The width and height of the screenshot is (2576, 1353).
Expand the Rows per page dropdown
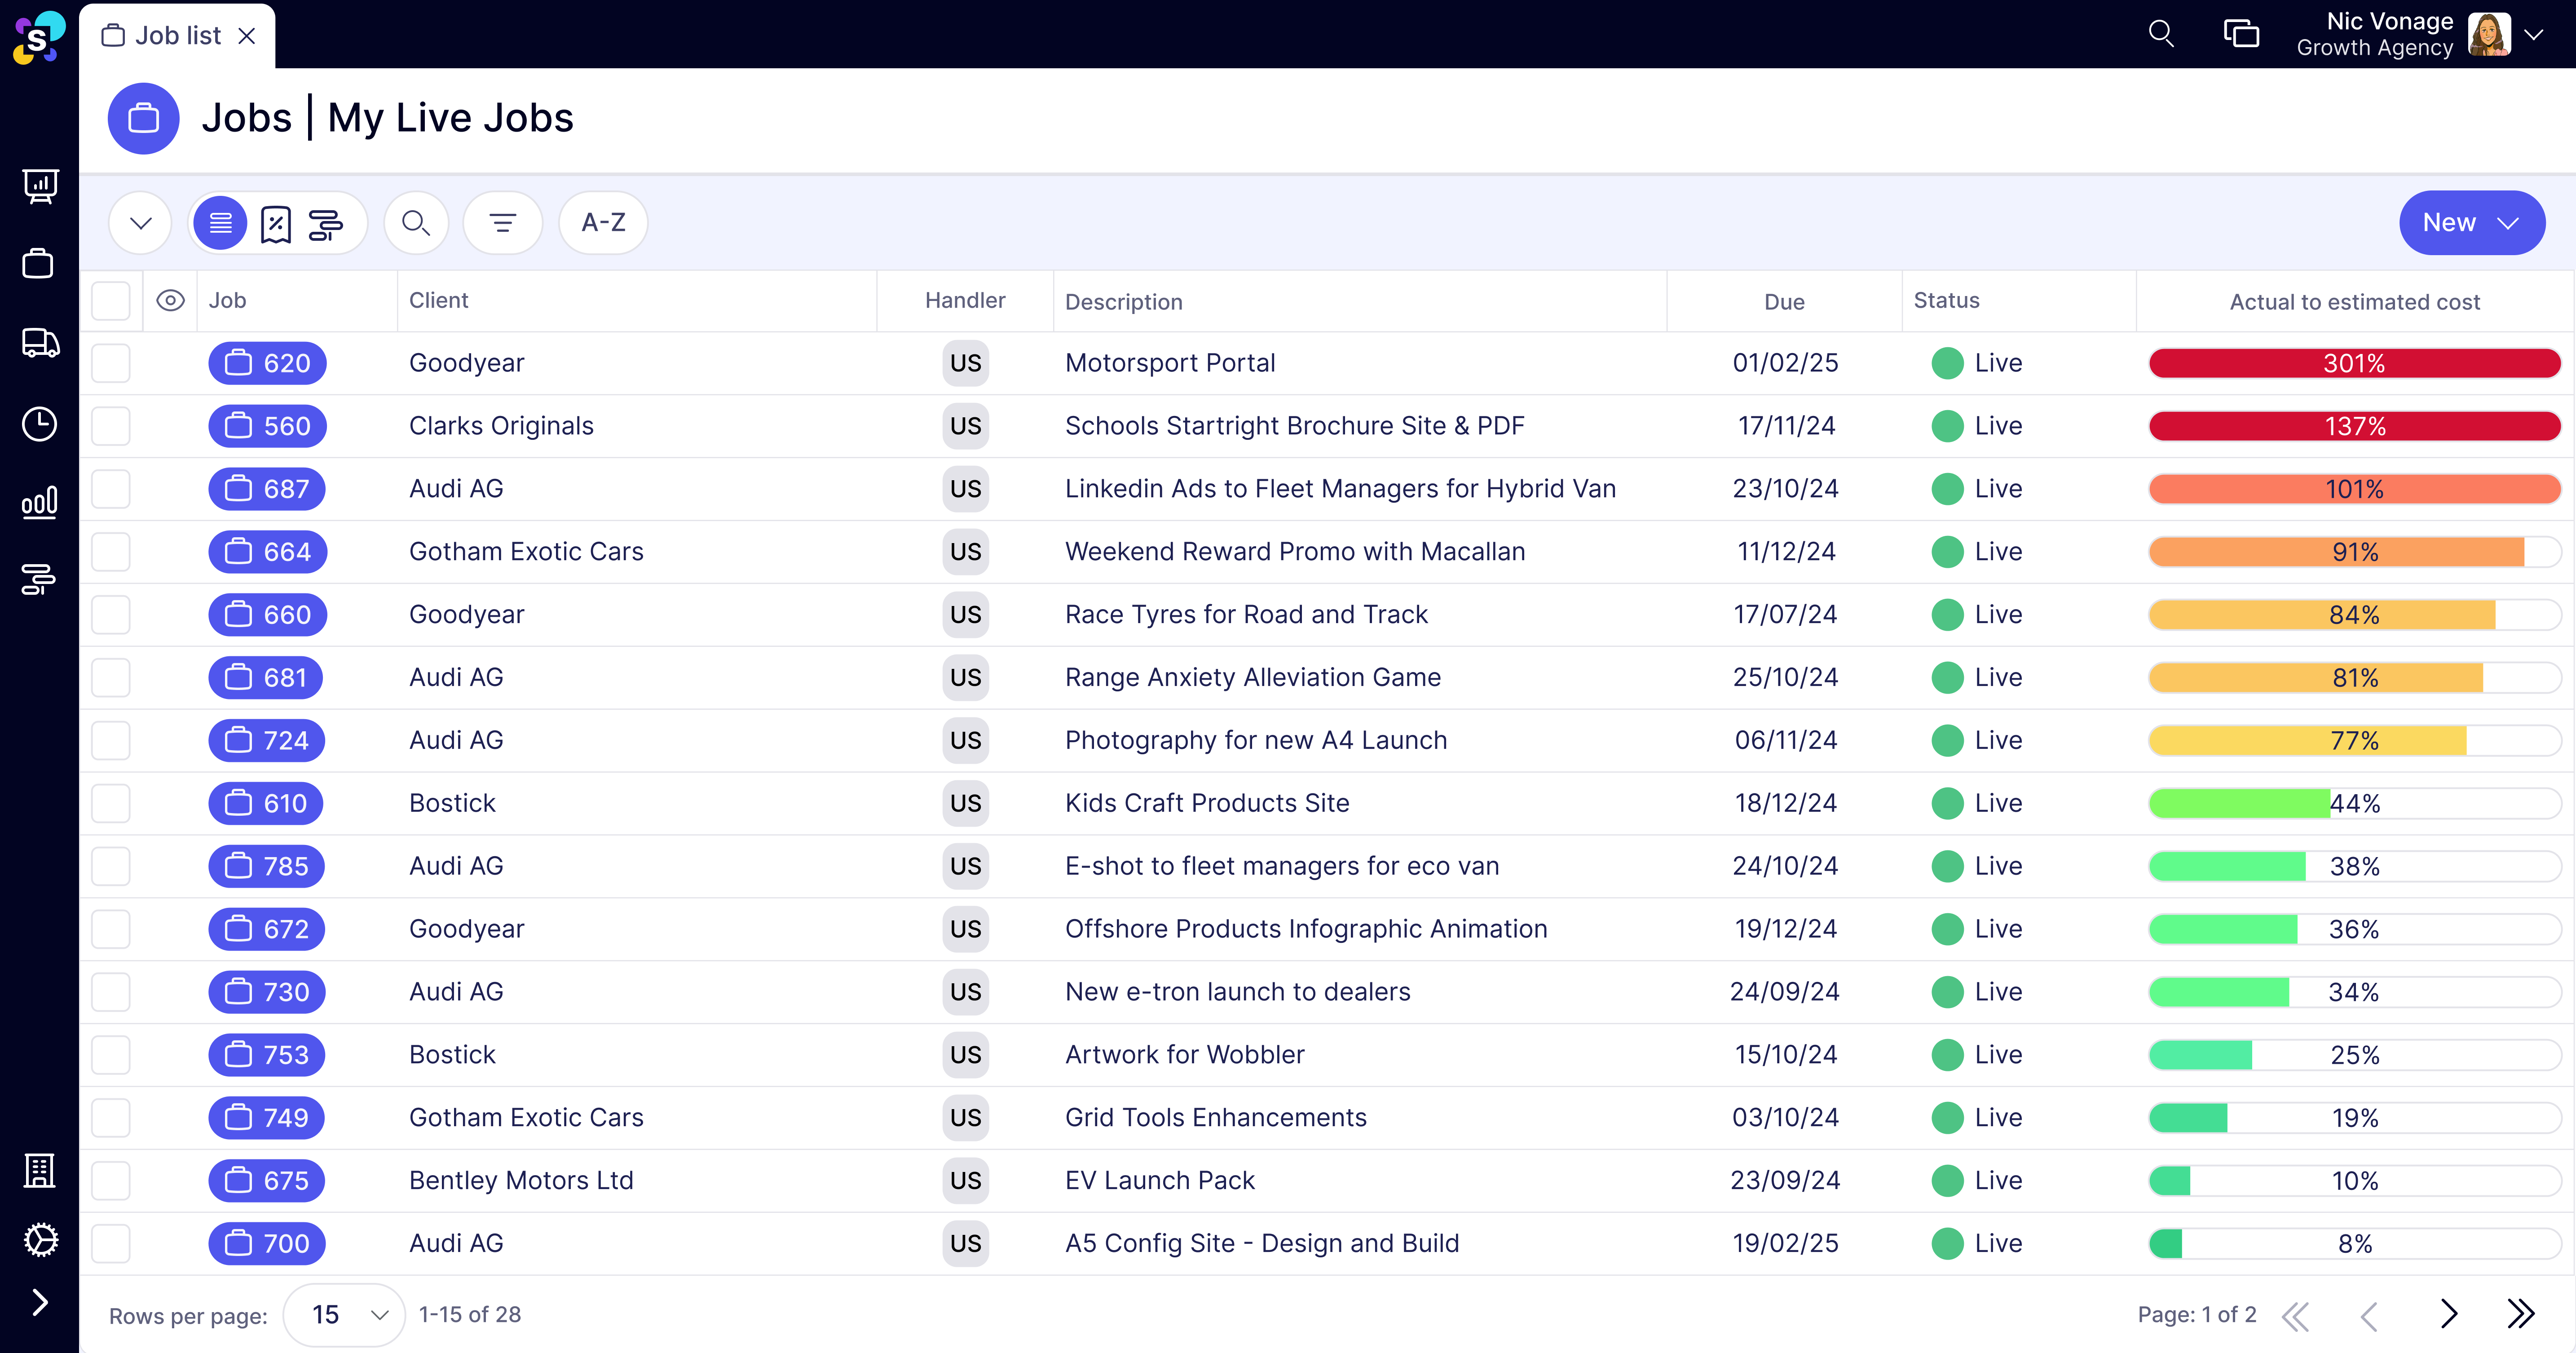pyautogui.click(x=345, y=1315)
